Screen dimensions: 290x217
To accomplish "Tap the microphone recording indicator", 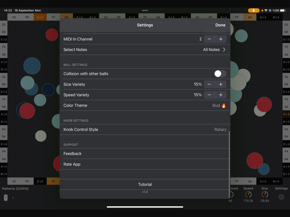I will 254,10.
